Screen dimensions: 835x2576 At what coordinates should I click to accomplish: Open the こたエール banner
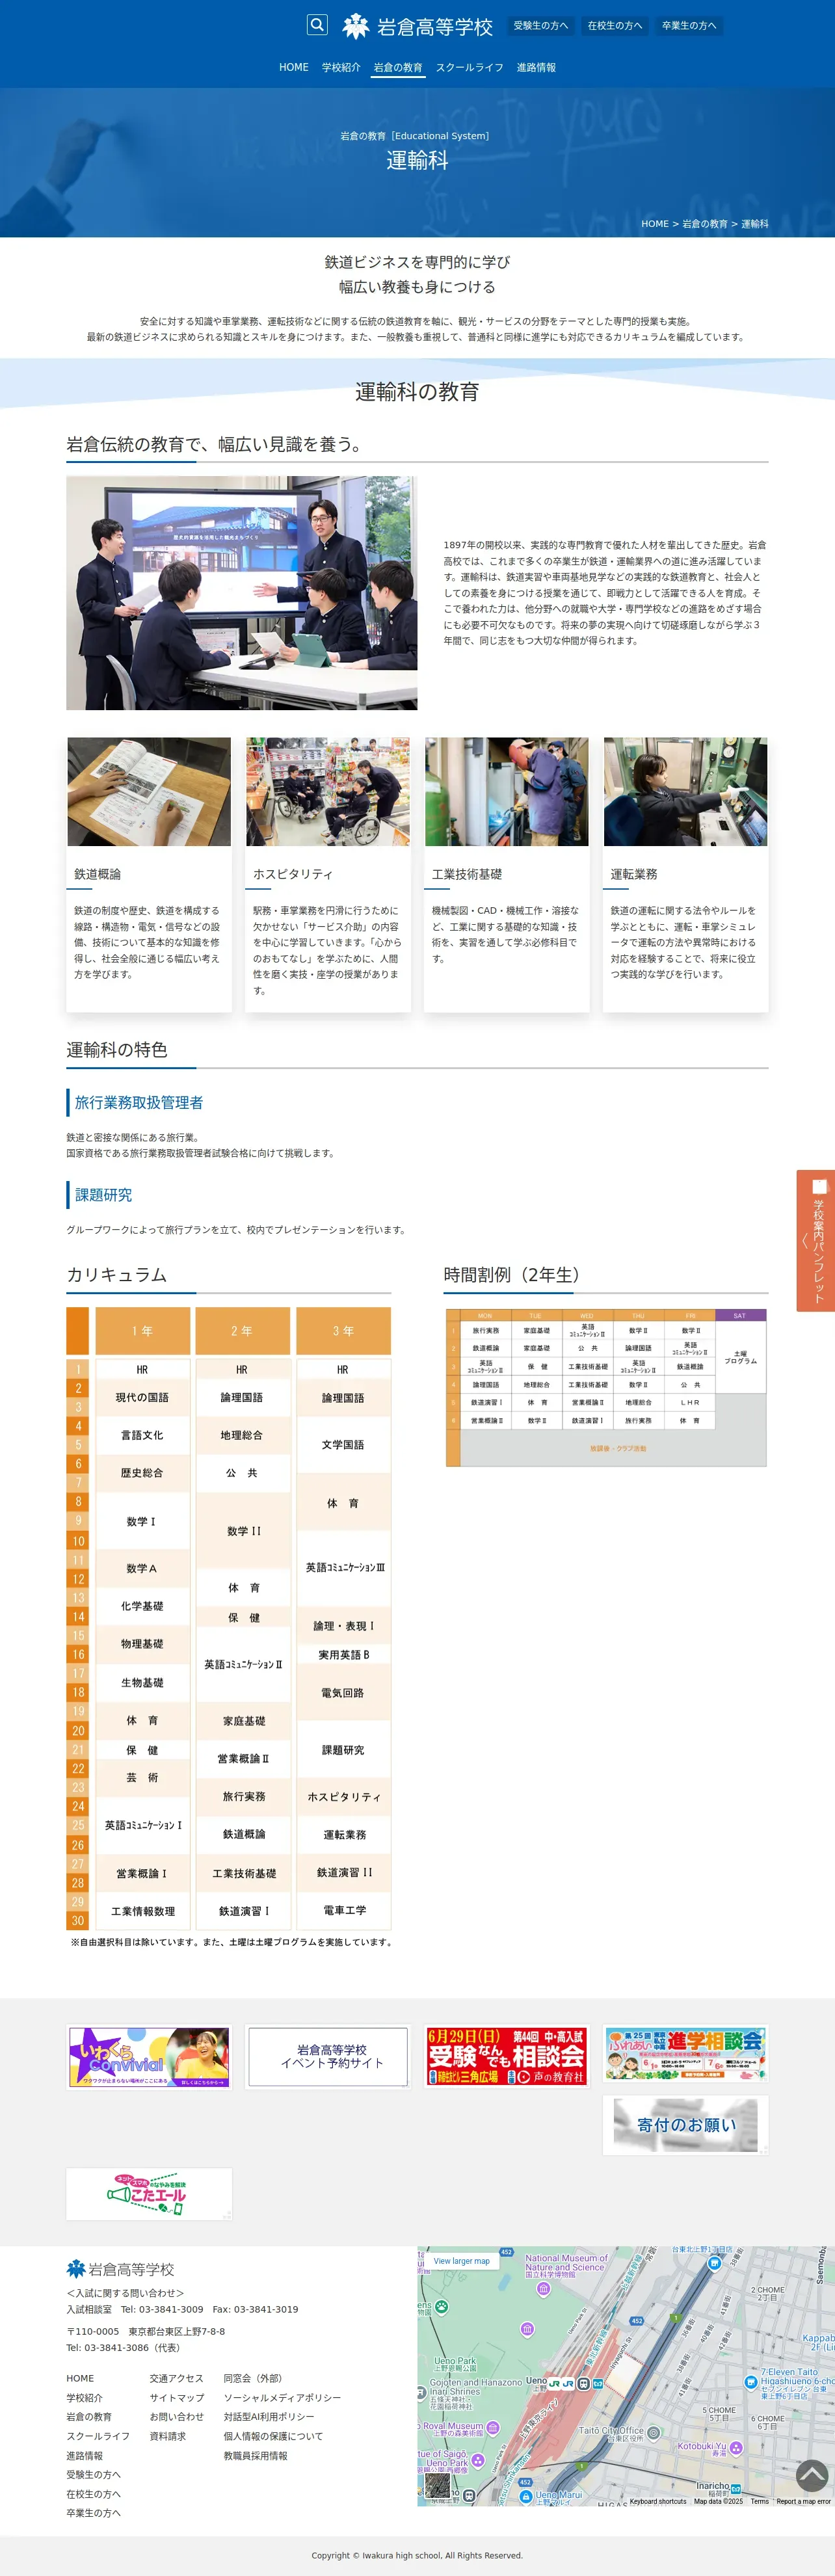(x=149, y=2194)
